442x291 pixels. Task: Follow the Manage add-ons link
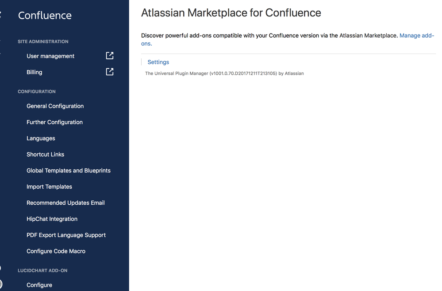point(417,35)
